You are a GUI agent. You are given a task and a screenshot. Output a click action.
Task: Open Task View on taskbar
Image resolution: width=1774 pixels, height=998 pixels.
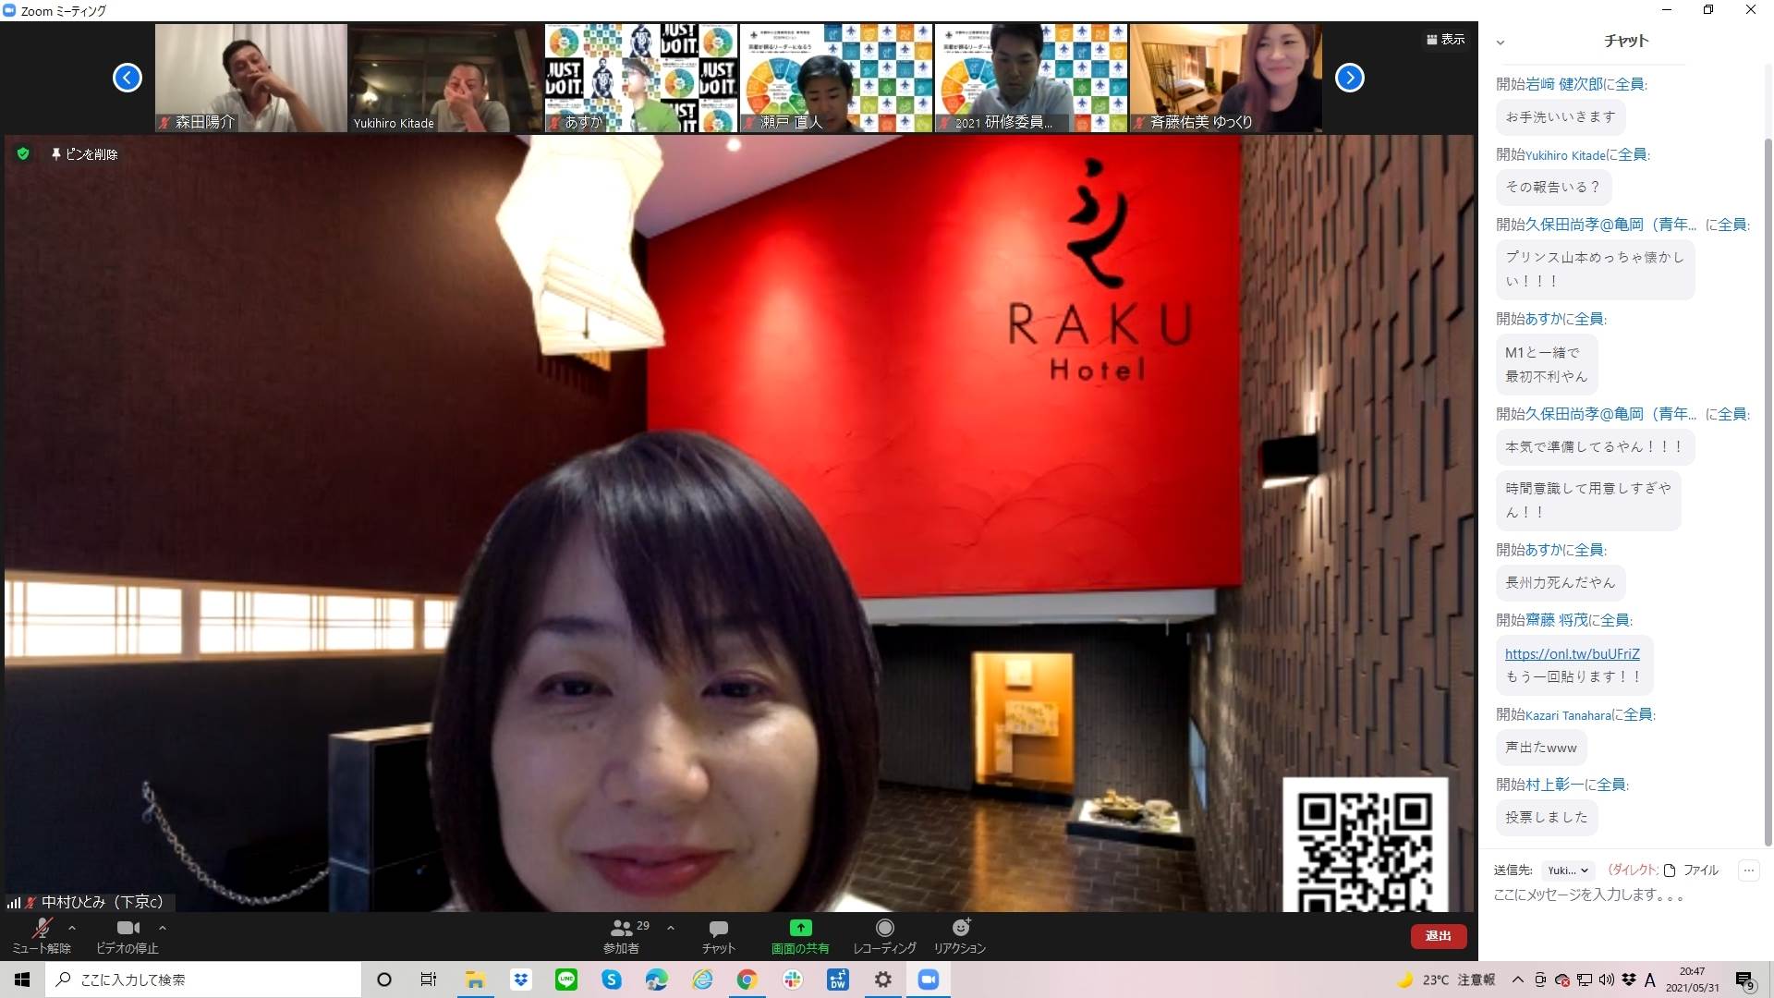click(429, 980)
